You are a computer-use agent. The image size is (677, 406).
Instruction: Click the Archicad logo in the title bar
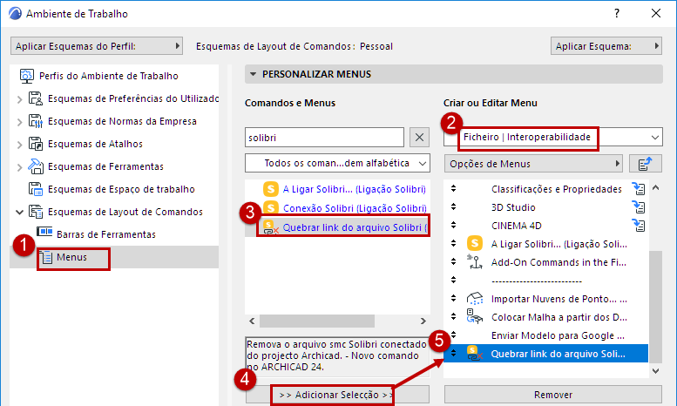pos(15,13)
